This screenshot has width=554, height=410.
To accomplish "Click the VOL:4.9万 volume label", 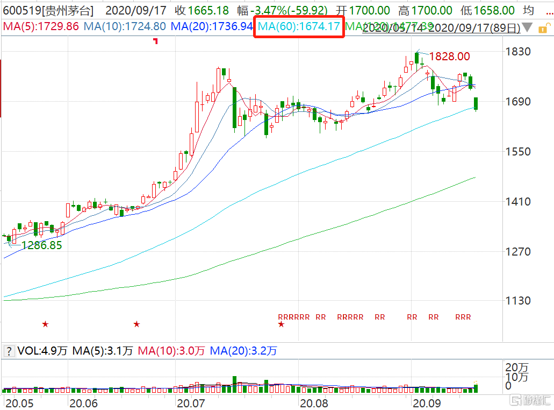I will pyautogui.click(x=42, y=351).
